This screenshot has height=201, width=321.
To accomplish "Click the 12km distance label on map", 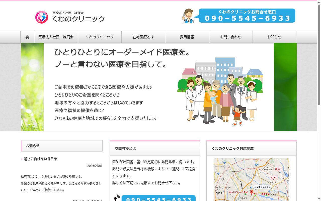I will click(274, 177).
